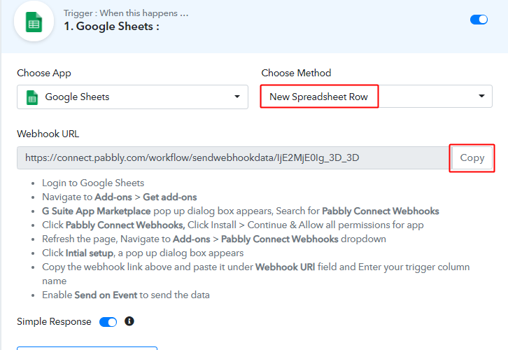Click the 'Intial setup' bold text
The image size is (508, 350).
[90, 253]
